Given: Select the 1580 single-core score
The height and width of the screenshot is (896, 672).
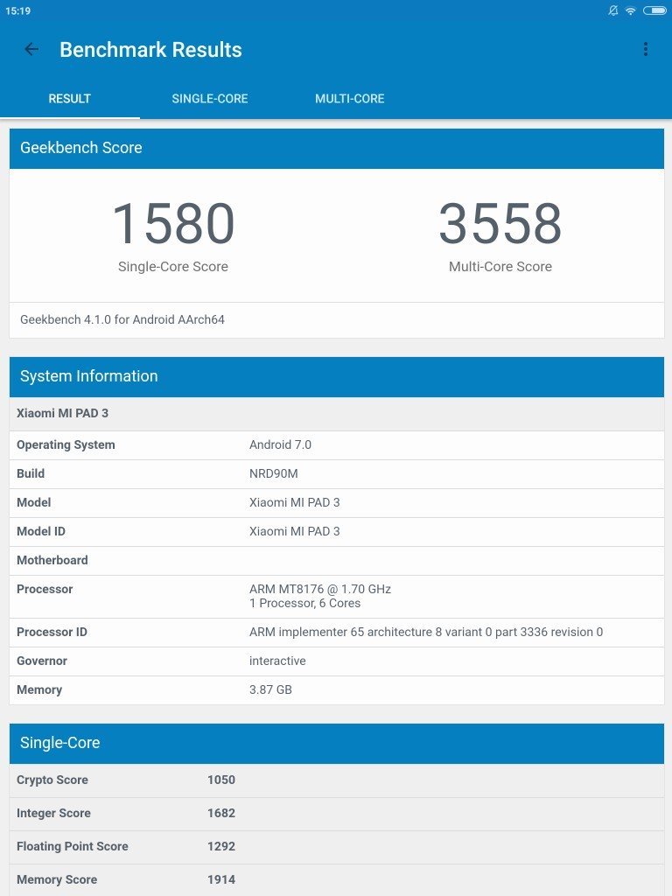Looking at the screenshot, I should click(x=173, y=223).
